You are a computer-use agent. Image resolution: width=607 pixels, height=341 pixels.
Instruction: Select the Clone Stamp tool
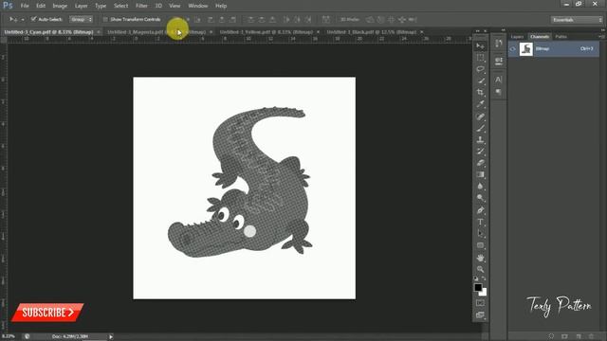pos(480,139)
